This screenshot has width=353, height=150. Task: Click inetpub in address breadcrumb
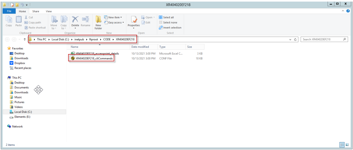coord(79,39)
